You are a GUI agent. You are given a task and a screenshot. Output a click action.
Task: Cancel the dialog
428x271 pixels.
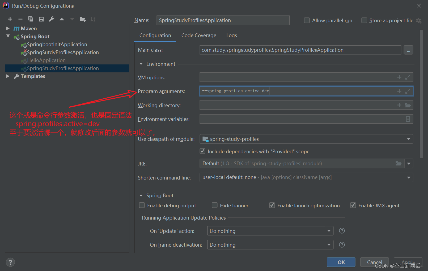[374, 262]
